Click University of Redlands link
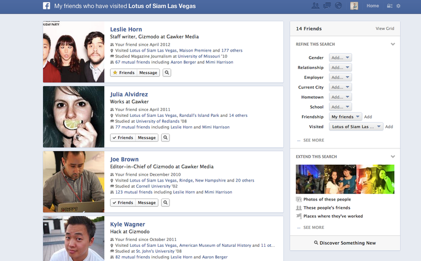This screenshot has width=421, height=261. (158, 122)
